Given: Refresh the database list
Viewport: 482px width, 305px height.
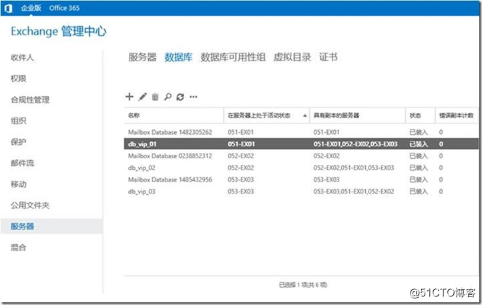Looking at the screenshot, I should (x=180, y=97).
